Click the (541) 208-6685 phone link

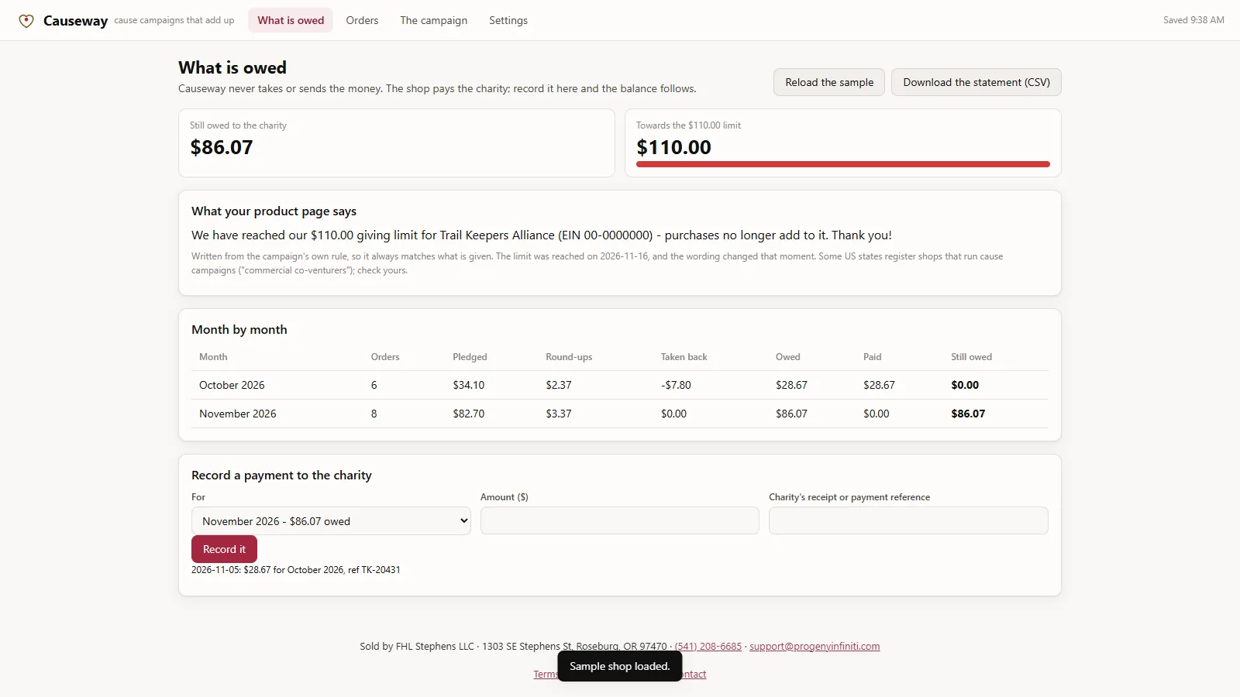pos(708,646)
